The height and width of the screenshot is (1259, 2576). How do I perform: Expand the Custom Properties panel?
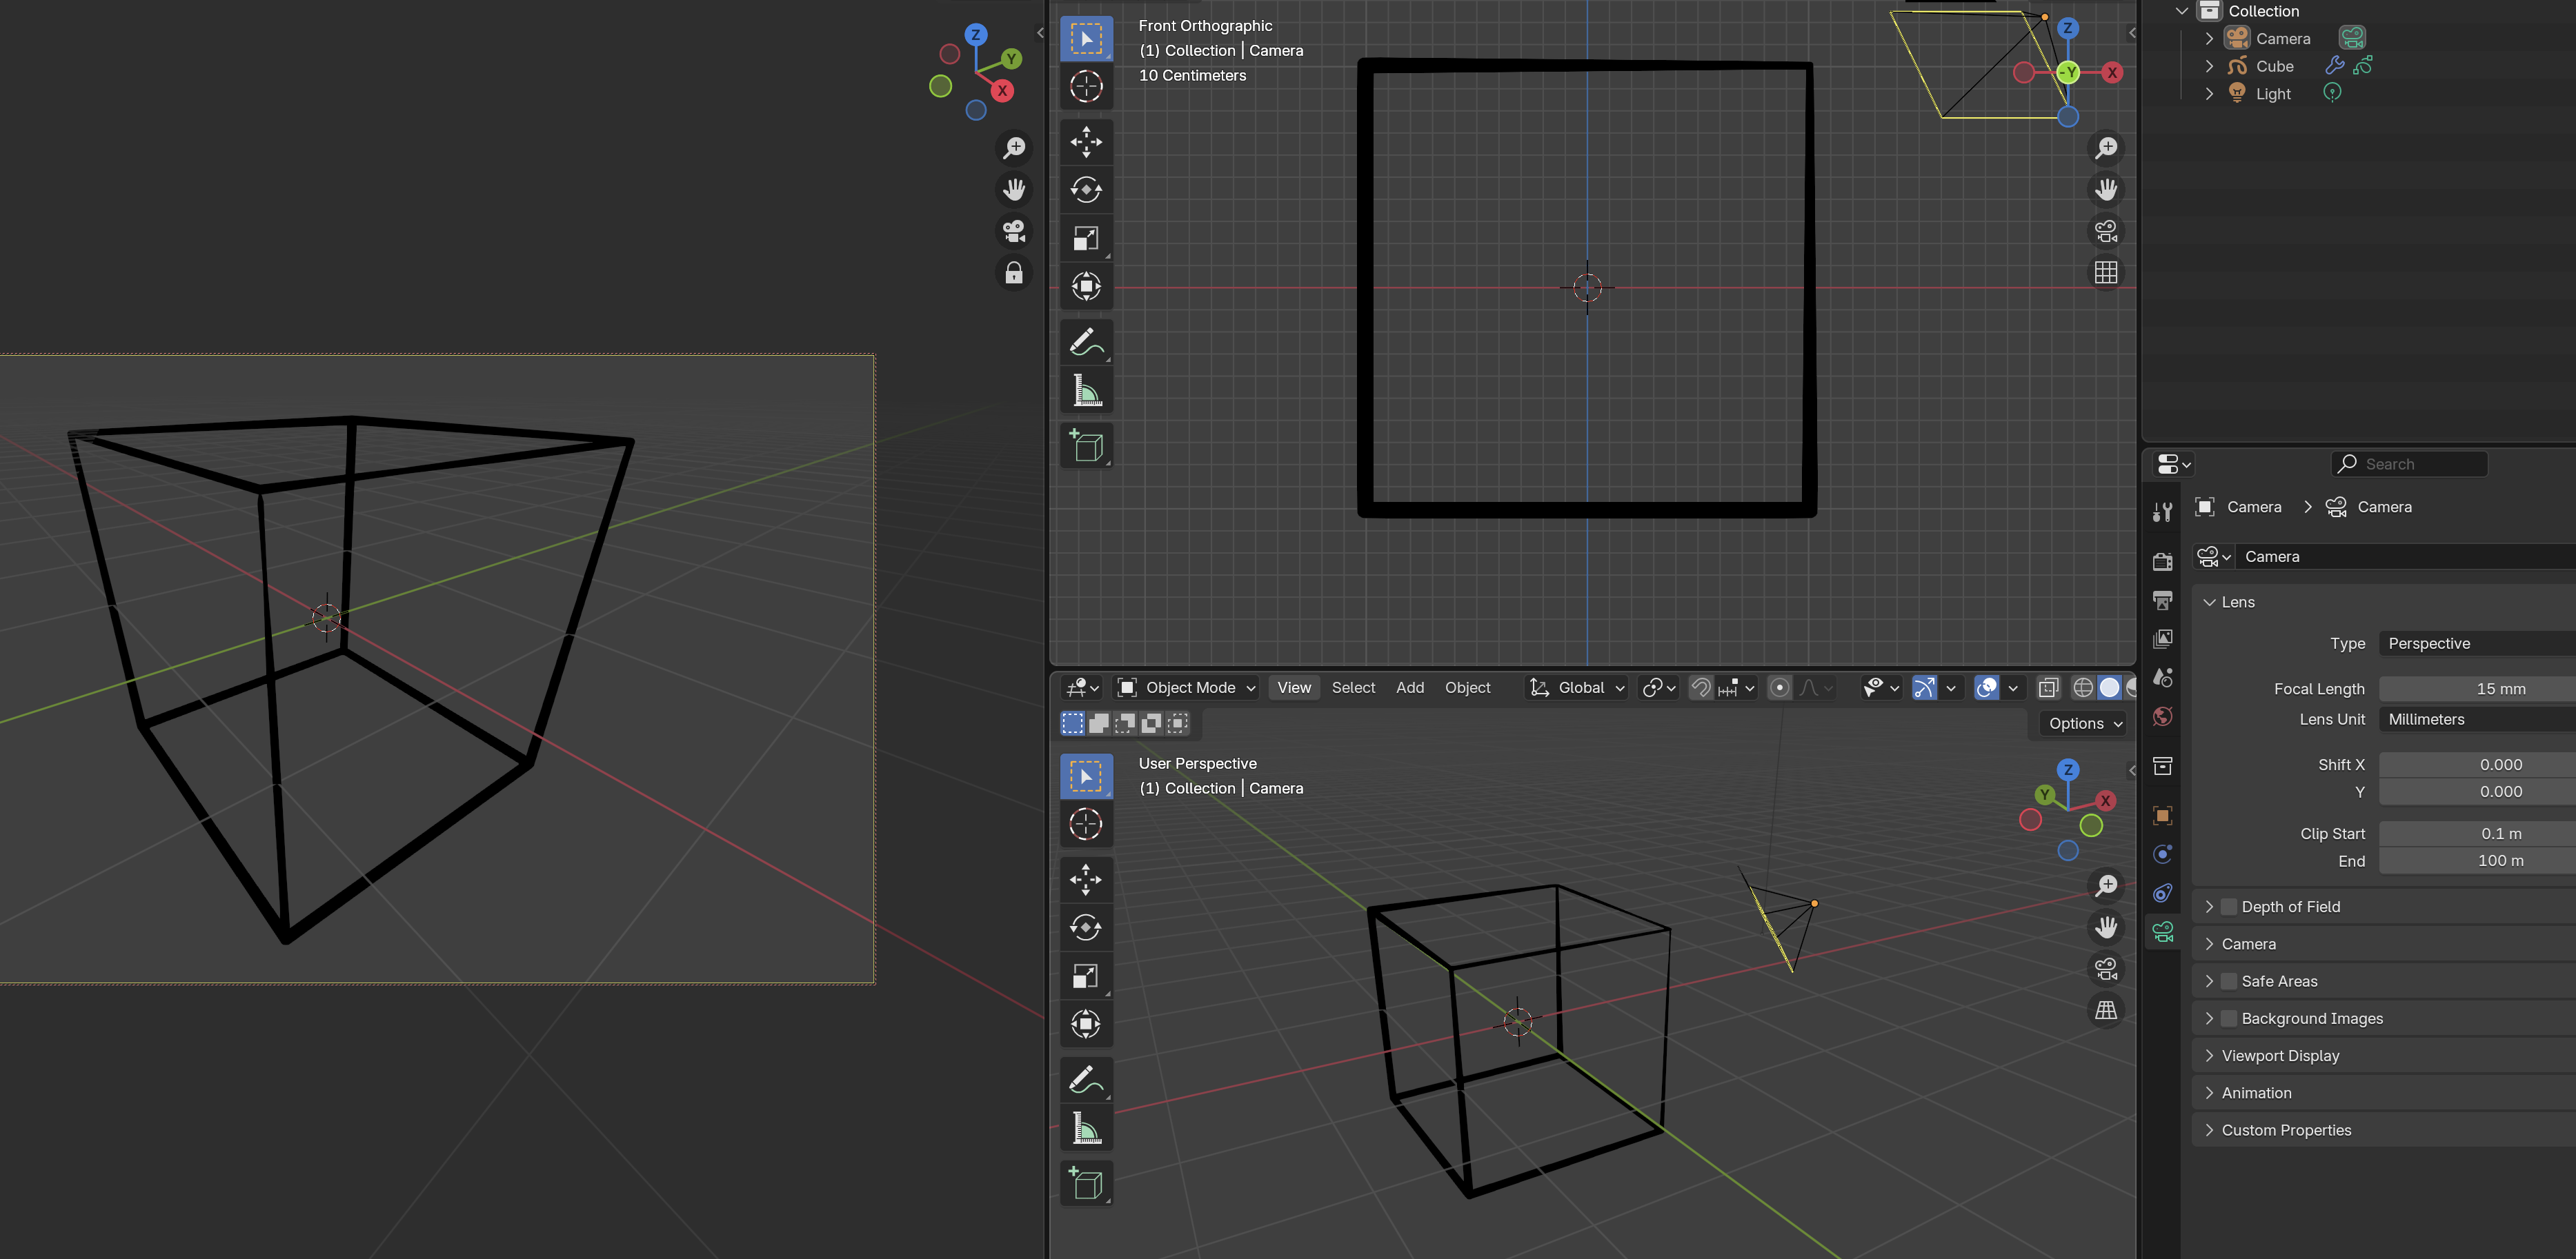tap(2383, 1131)
